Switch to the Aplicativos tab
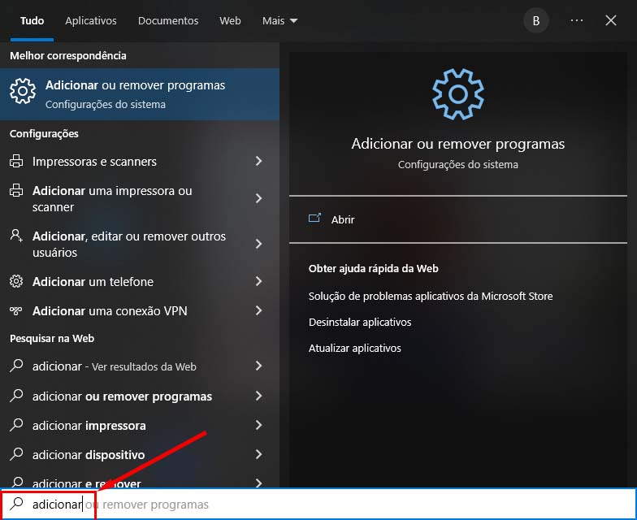The image size is (637, 520). 91,20
